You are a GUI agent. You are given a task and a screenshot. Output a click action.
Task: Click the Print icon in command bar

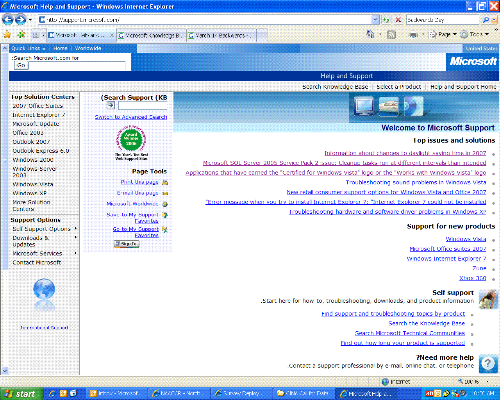click(413, 35)
